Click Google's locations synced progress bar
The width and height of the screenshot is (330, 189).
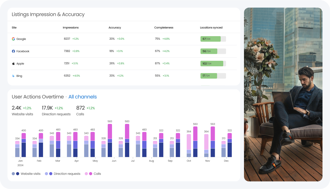pos(213,39)
